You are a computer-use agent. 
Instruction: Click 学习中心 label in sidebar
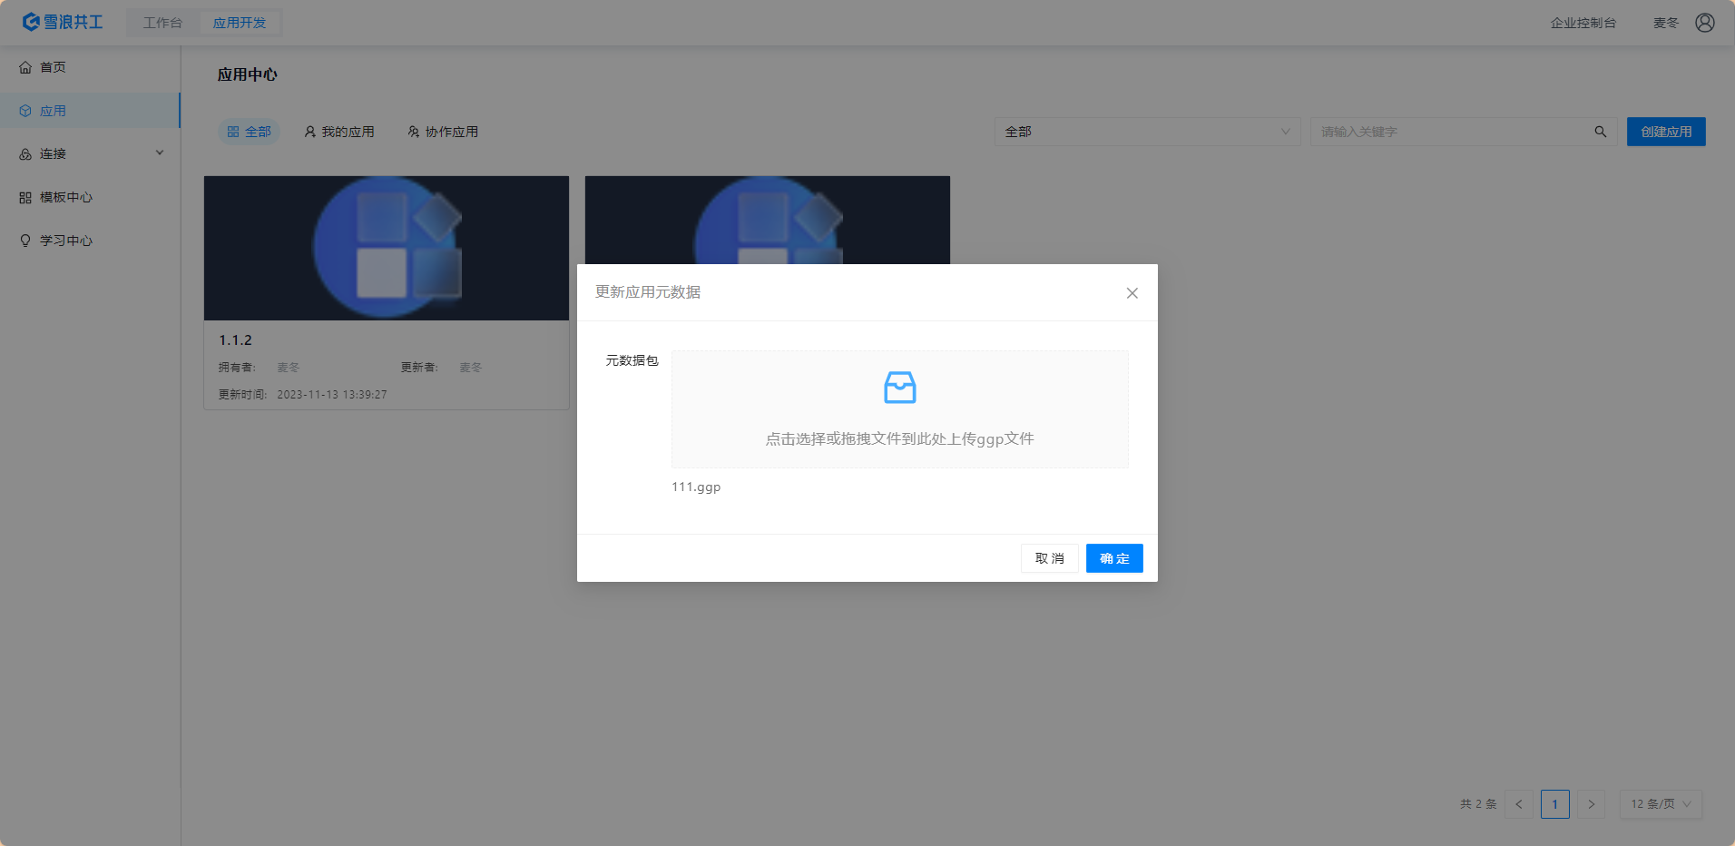(x=66, y=241)
